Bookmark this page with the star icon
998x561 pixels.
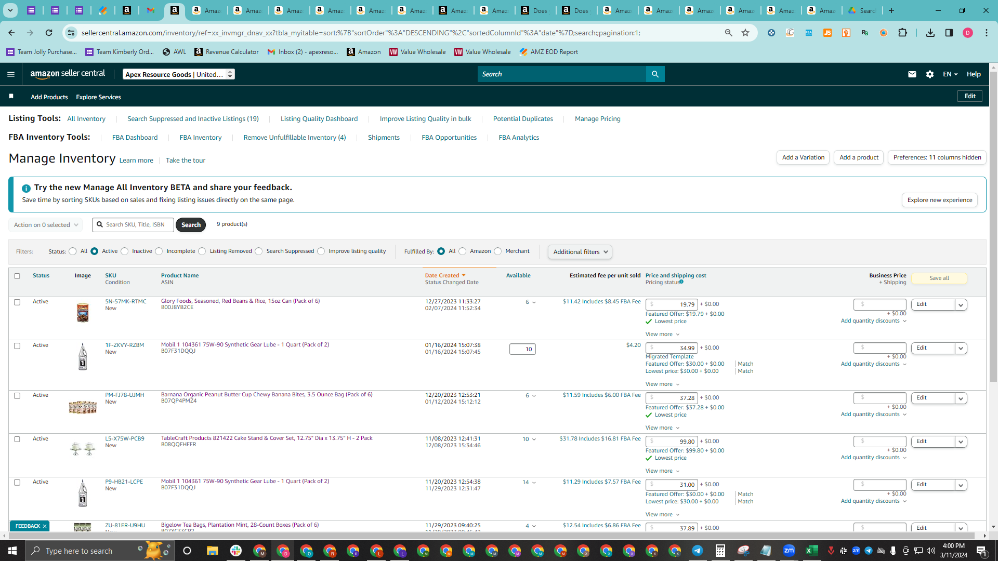click(x=745, y=33)
